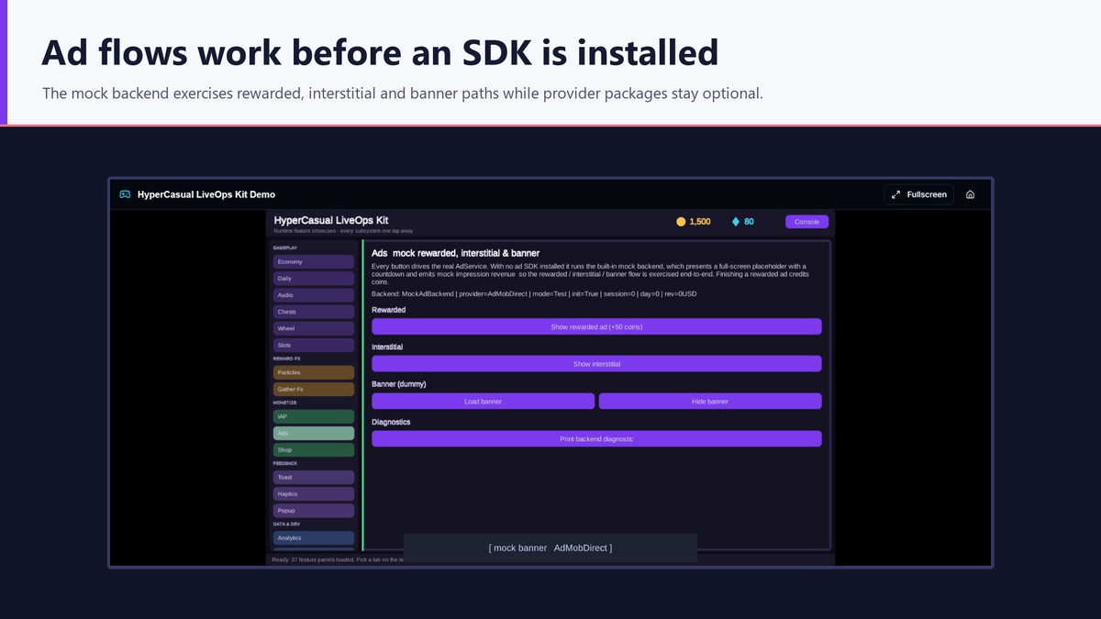This screenshot has height=619, width=1101.
Task: Click the gold coin icon
Action: [681, 222]
